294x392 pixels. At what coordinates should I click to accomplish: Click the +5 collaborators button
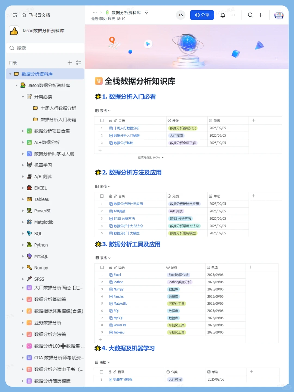(x=181, y=15)
